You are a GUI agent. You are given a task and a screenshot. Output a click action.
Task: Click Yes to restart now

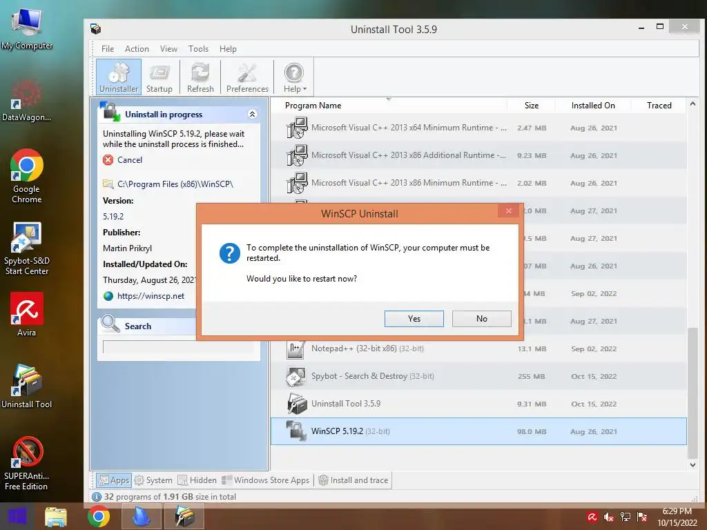414,319
